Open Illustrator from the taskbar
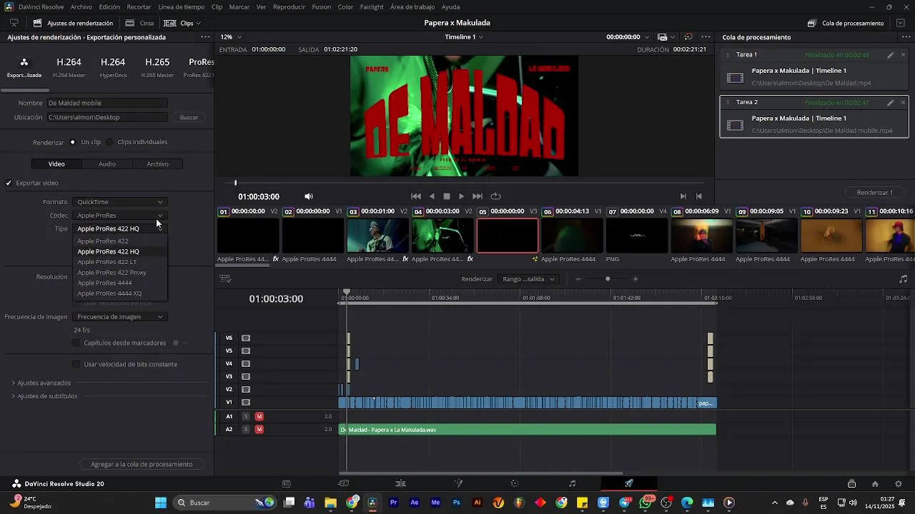The width and height of the screenshot is (915, 514). coord(478,503)
